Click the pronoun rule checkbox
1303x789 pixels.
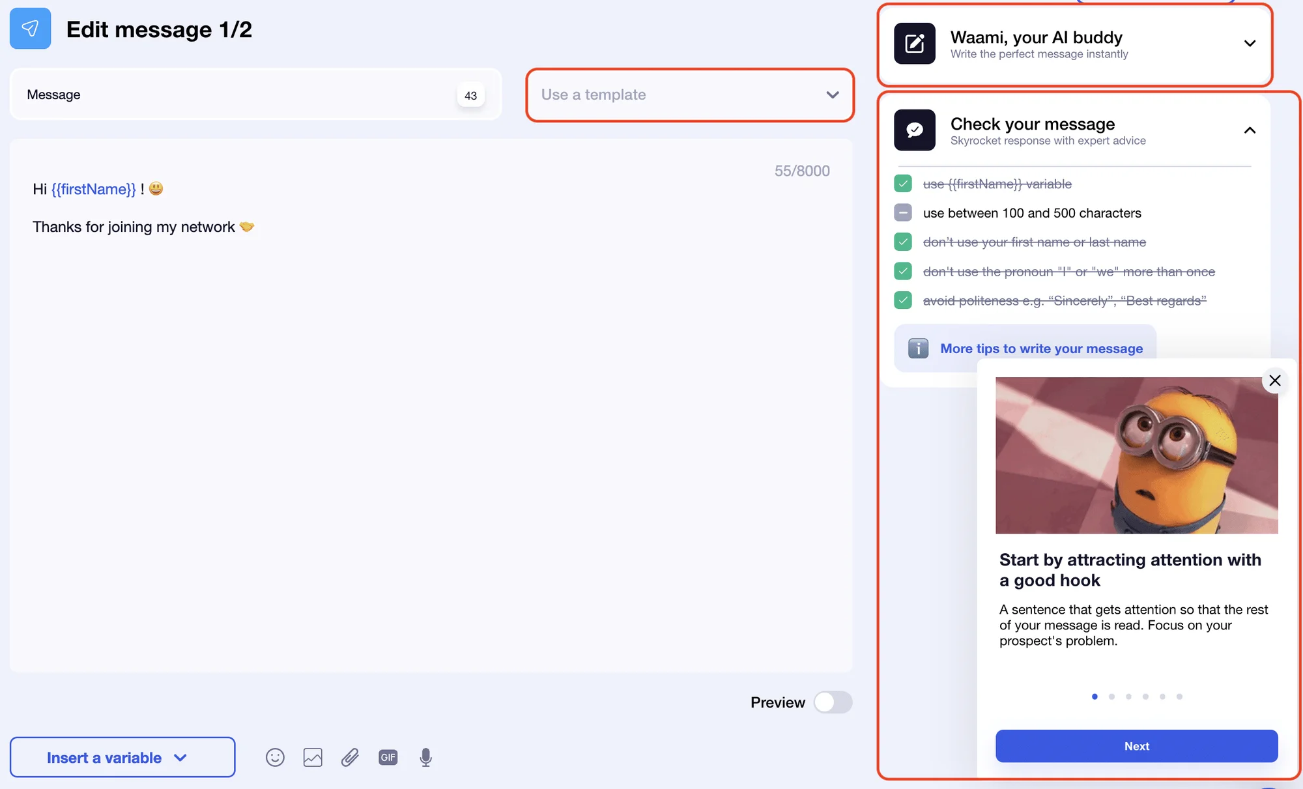903,271
